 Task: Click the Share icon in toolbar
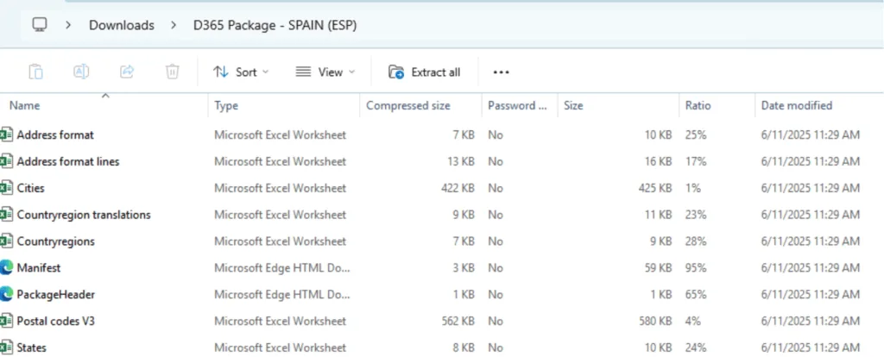127,72
